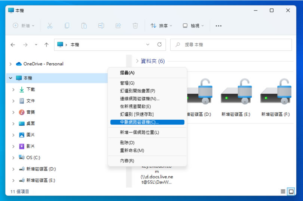Click the 下載 download arrow icon

[x=22, y=89]
